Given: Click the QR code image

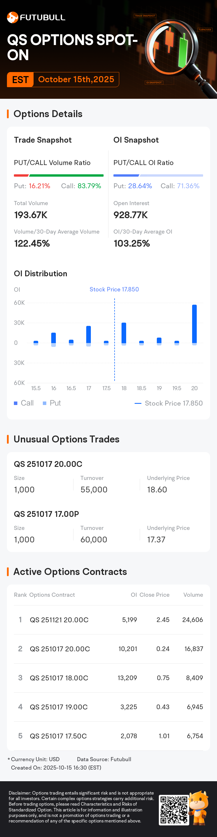Looking at the screenshot, I should (x=174, y=810).
